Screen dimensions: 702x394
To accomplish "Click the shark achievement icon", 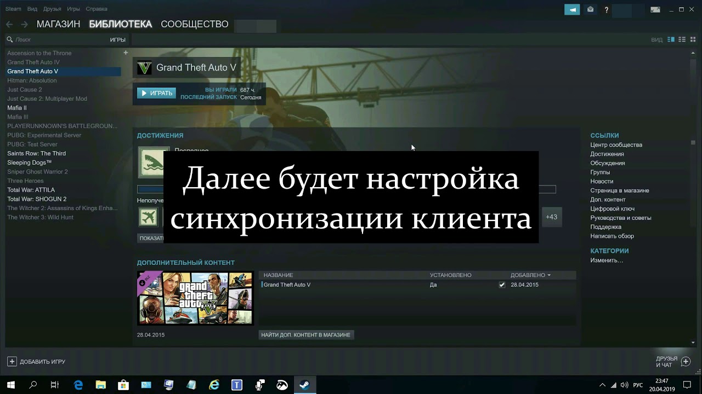I will [151, 163].
